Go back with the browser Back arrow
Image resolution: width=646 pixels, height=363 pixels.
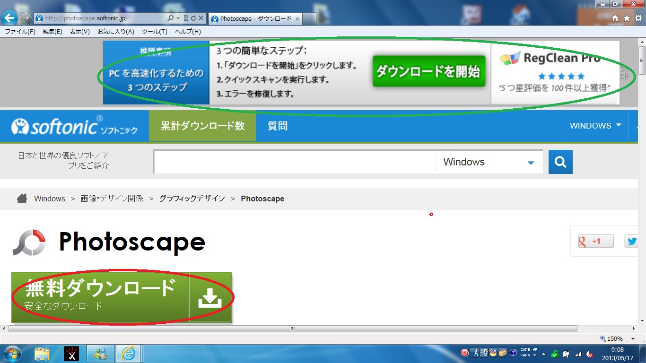(x=10, y=18)
